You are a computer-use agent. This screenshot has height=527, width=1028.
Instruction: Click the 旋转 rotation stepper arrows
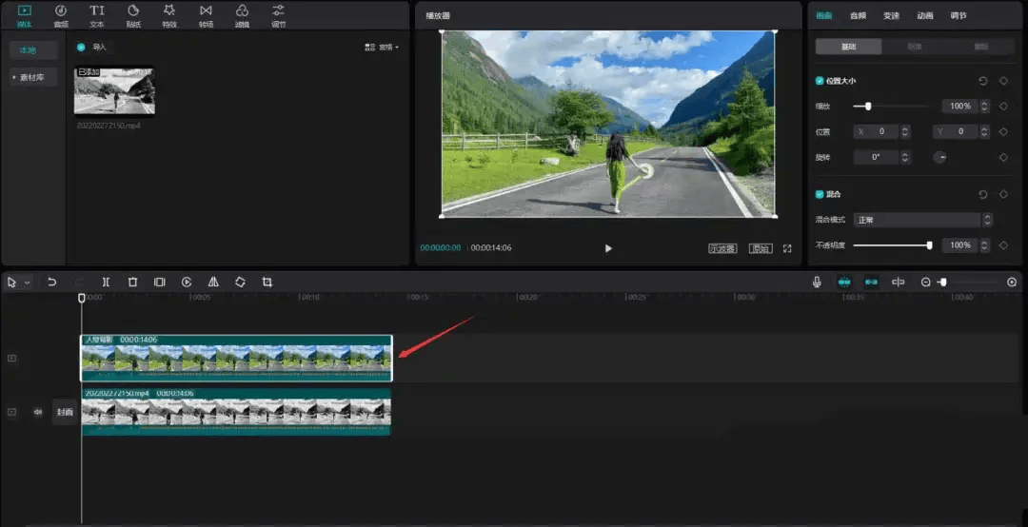point(905,157)
